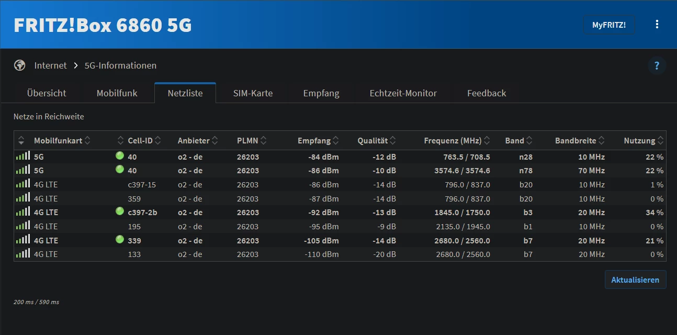This screenshot has height=335, width=677.
Task: Click the -20 dB quality value
Action: pos(385,254)
